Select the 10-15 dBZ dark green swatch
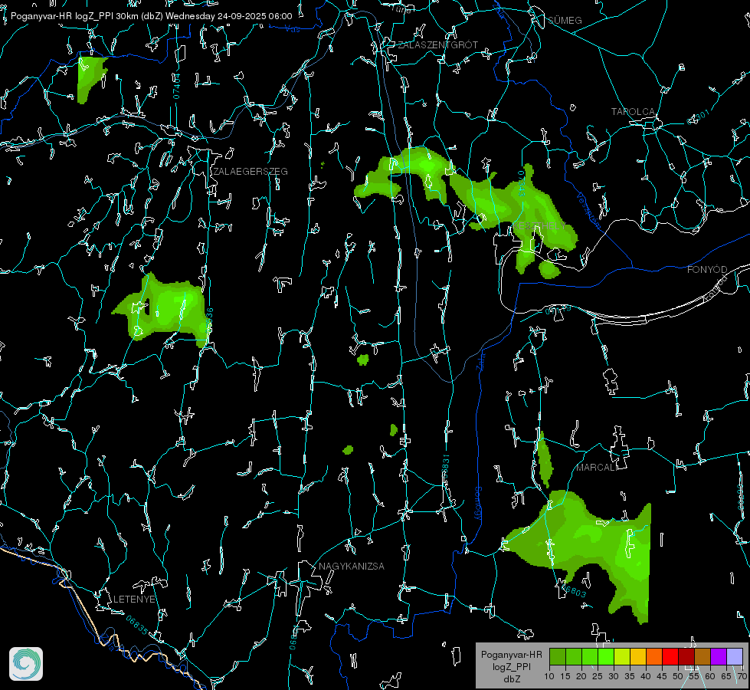The image size is (750, 690). point(557,656)
